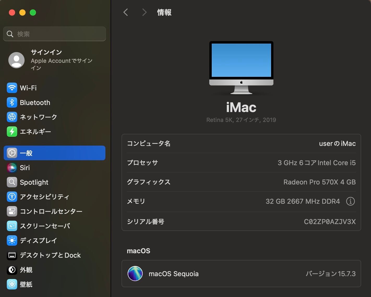371x297 pixels.
Task: Select 一般 in the sidebar
Action: [x=54, y=153]
